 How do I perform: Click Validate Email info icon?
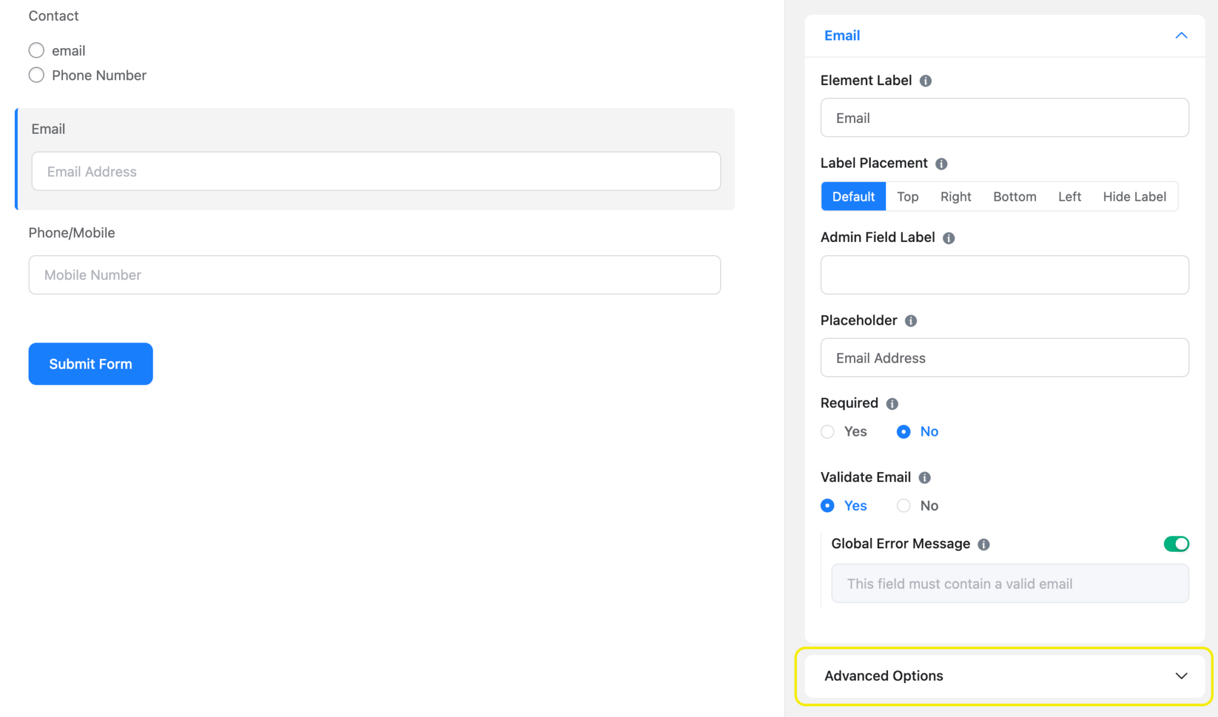tap(924, 477)
